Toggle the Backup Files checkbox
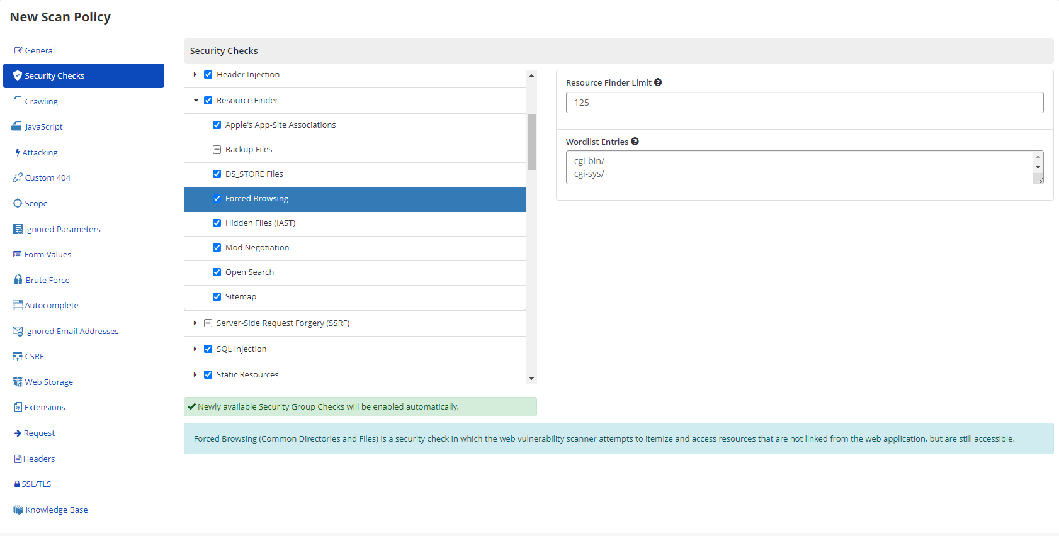Screen dimensions: 1059x536 pos(217,150)
